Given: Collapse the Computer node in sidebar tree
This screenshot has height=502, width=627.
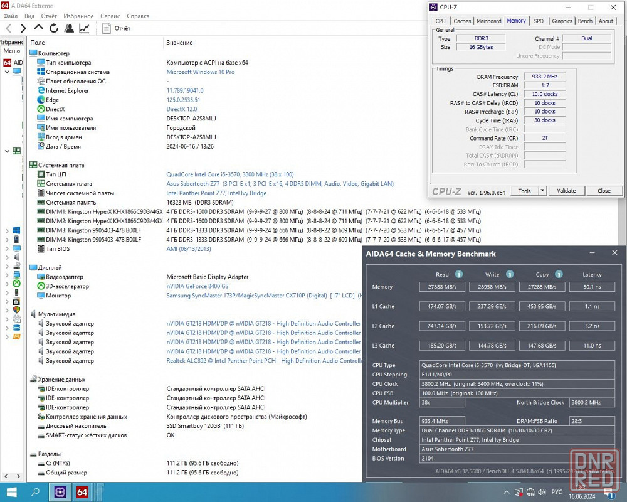Looking at the screenshot, I should click(7, 72).
